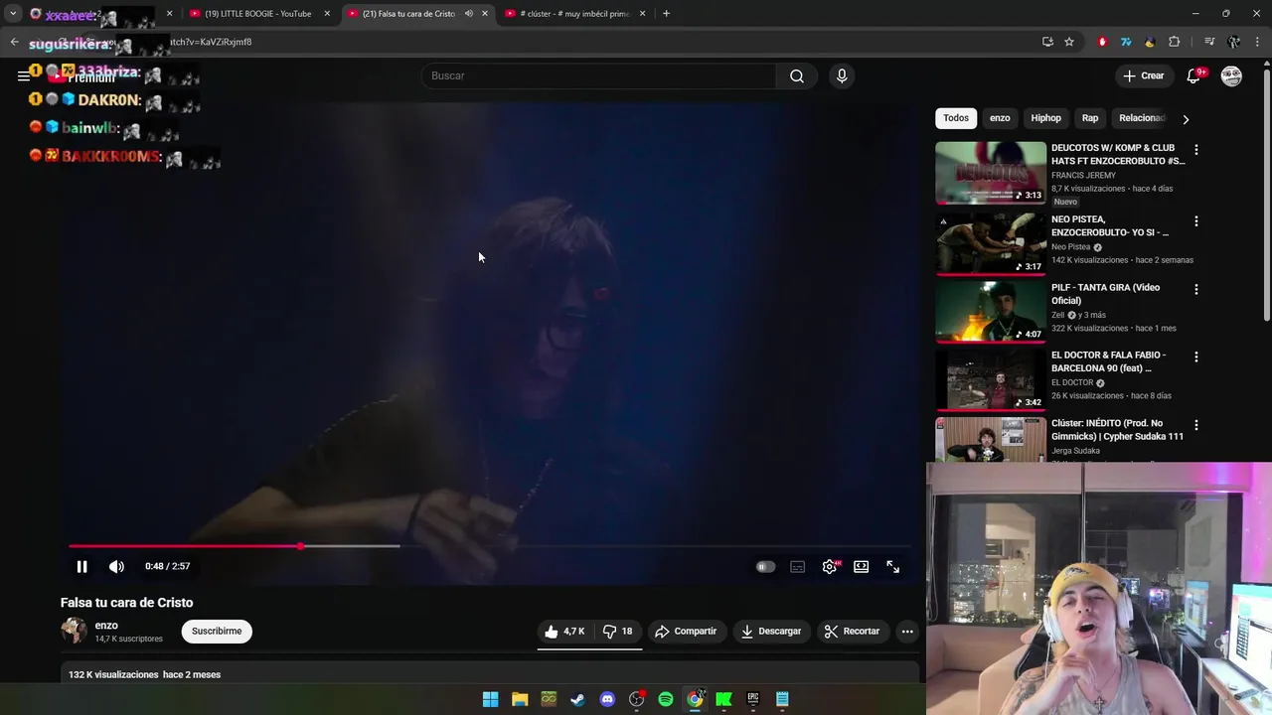This screenshot has height=715, width=1272.
Task: Open Windows Start menu in taskbar
Action: 490,699
